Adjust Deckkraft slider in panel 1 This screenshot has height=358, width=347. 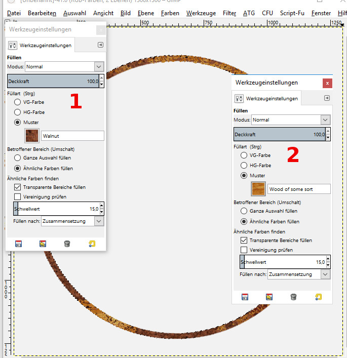(53, 81)
